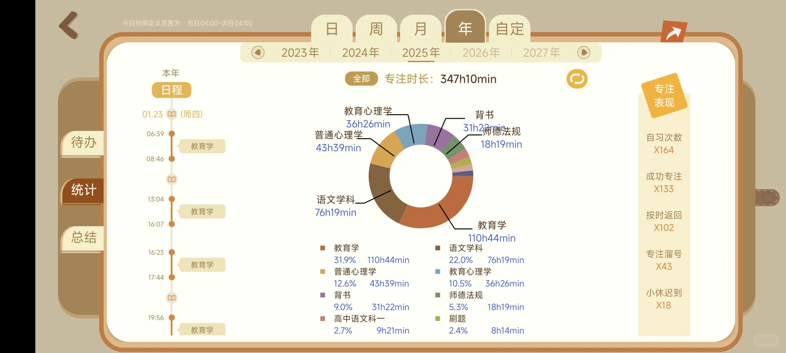Click the 08:46 timeline dot
This screenshot has width=786, height=353.
(171, 159)
